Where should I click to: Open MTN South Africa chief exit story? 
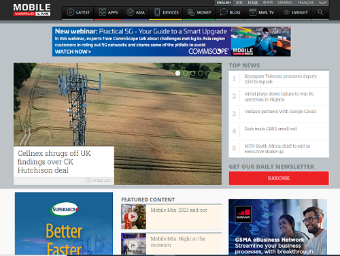tap(277, 148)
